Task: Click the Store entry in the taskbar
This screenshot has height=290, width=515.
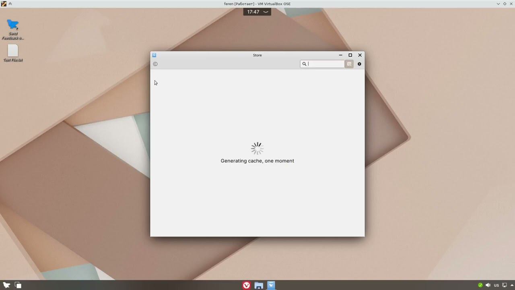Action: [x=271, y=285]
